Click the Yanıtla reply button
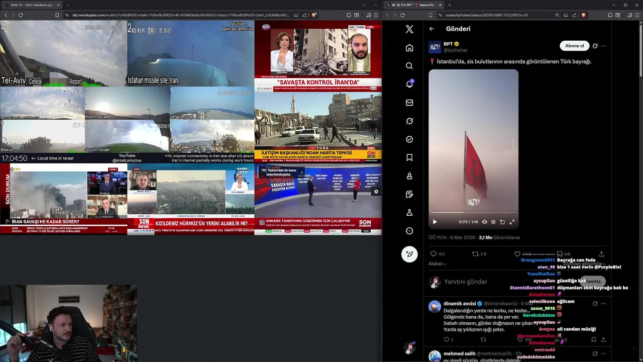The image size is (643, 362). click(593, 282)
